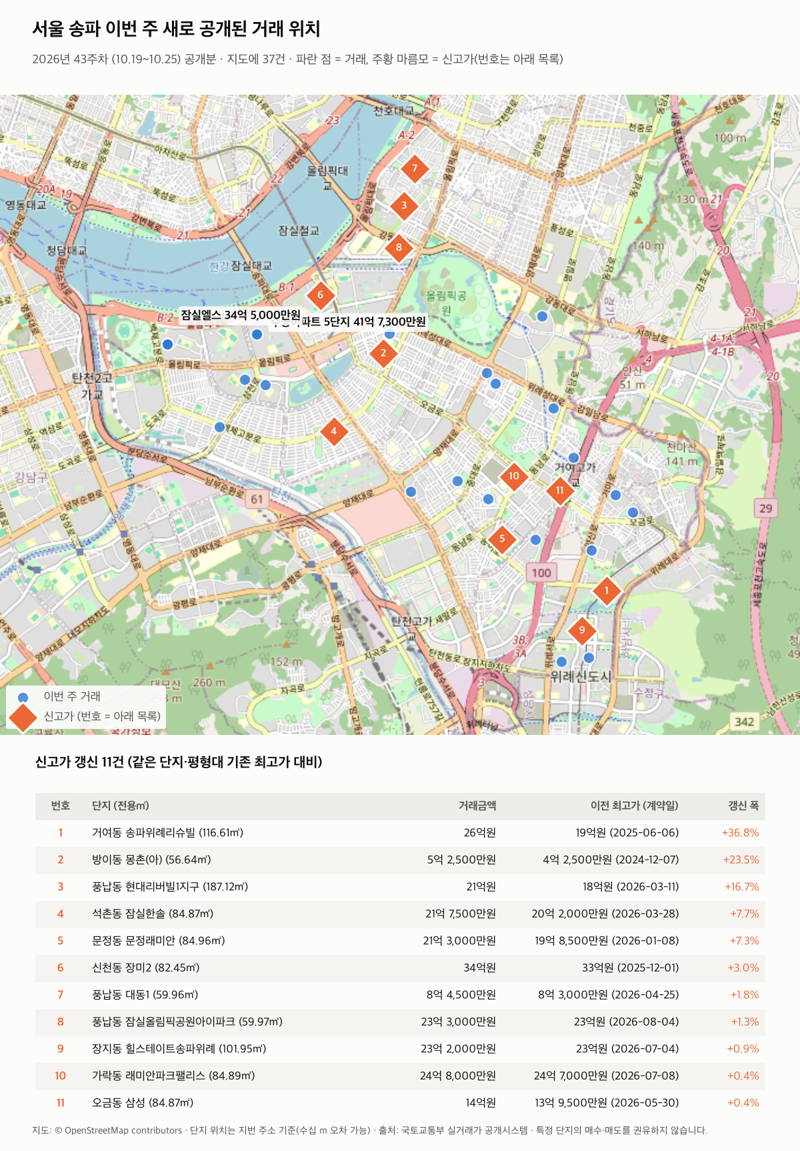Click the 거래금액 column header
Image resolution: width=800 pixels, height=1151 pixels.
(x=477, y=806)
